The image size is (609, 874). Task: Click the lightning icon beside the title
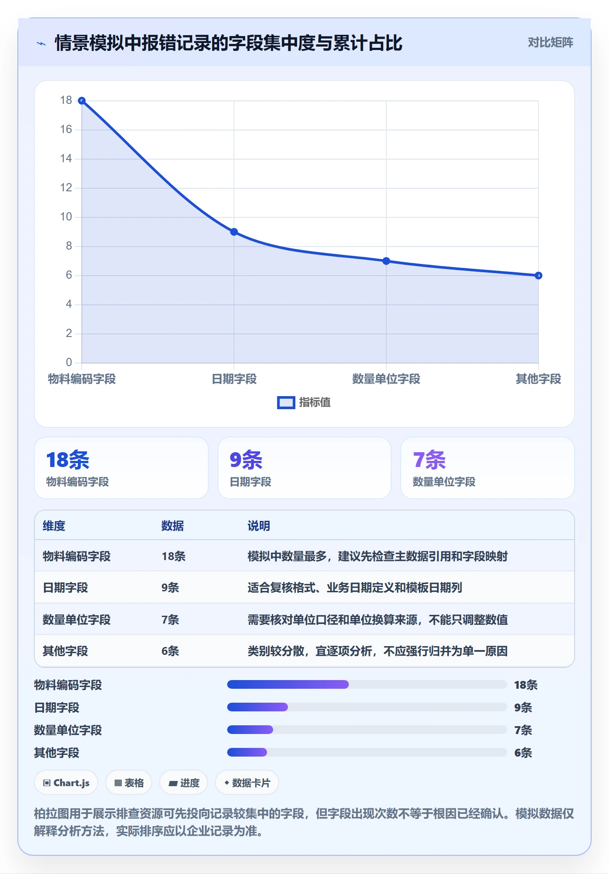click(41, 43)
